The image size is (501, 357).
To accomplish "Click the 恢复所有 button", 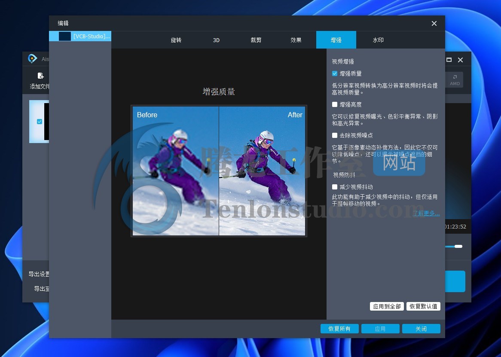I will pyautogui.click(x=339, y=329).
